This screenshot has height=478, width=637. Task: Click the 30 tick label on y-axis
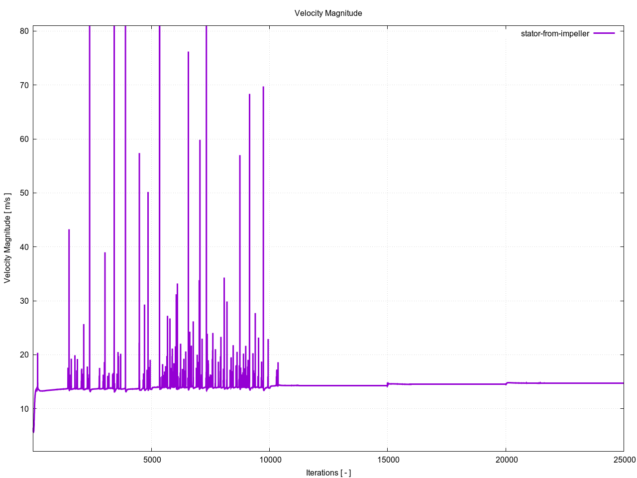[x=24, y=301]
